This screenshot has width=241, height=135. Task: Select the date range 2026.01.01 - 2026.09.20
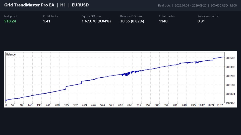pos(191,5)
